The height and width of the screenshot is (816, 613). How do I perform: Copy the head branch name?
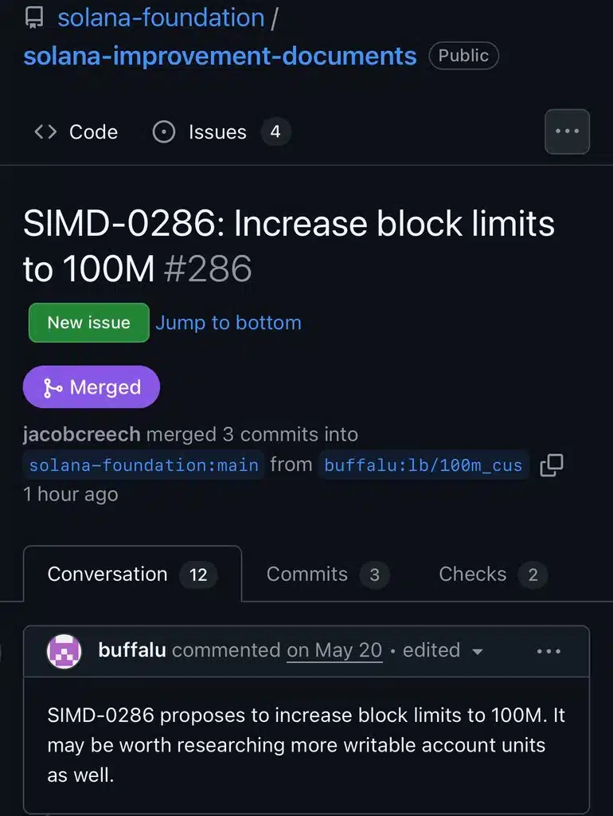point(552,465)
